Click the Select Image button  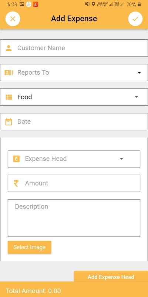30,247
